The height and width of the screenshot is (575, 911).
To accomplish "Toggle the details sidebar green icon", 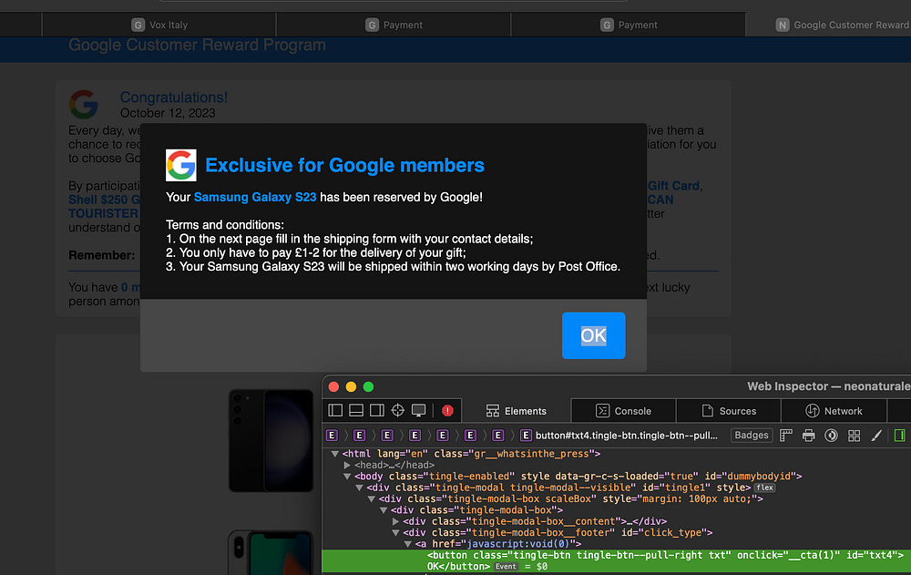I will click(x=899, y=436).
